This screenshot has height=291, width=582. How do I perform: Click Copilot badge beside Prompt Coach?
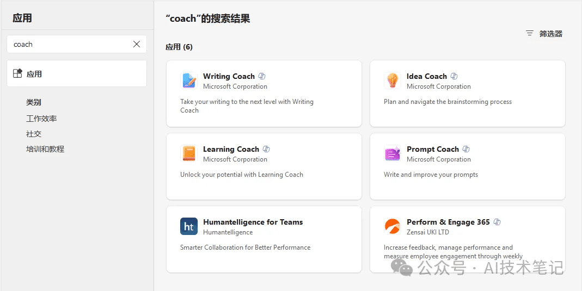click(466, 150)
